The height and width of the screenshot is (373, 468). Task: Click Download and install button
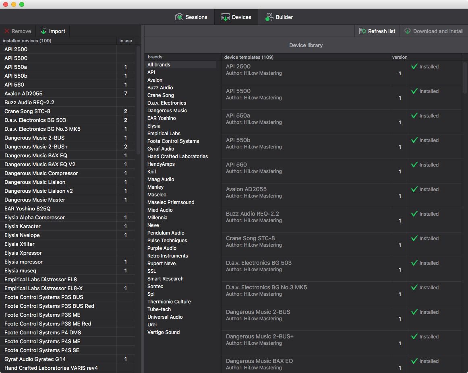point(434,31)
